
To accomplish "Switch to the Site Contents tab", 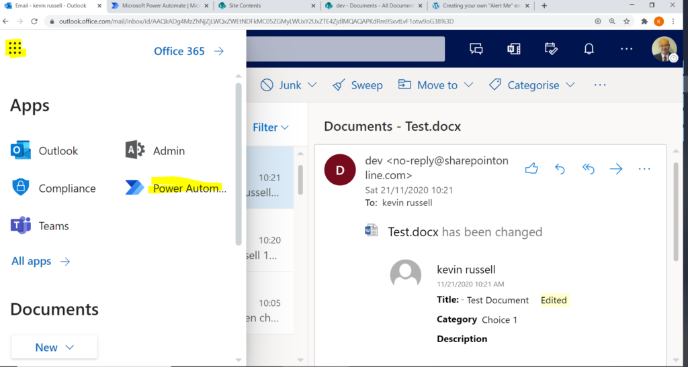I will tap(265, 5).
